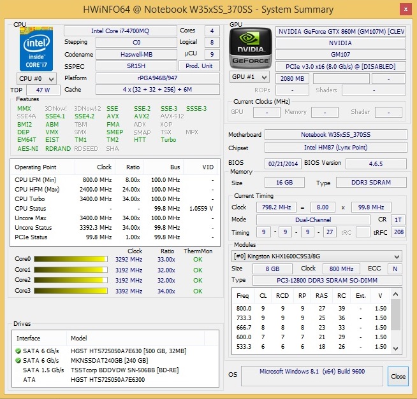Click the Model column header in Drives

(135, 338)
